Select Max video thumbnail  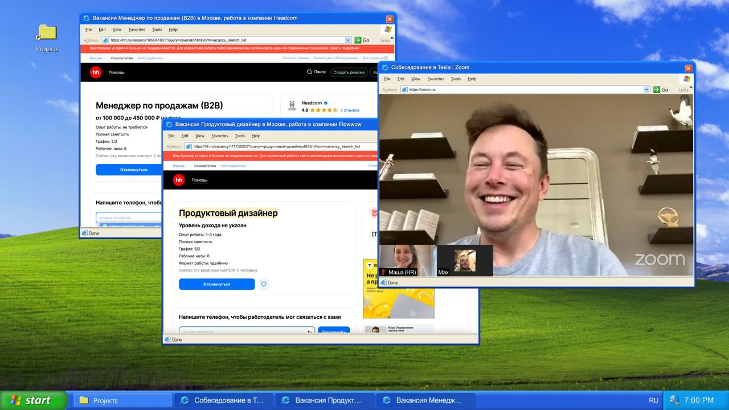[465, 260]
